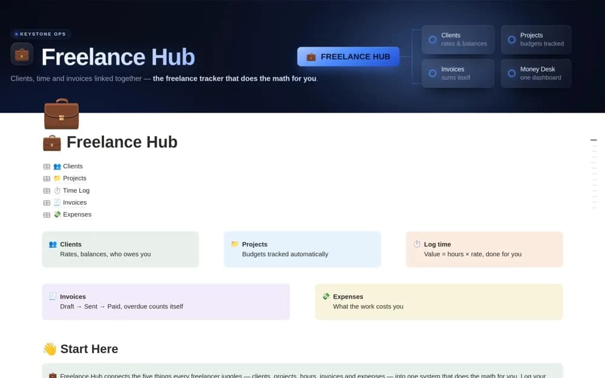
Task: Click people emoji in Clients callout
Action: coord(53,244)
